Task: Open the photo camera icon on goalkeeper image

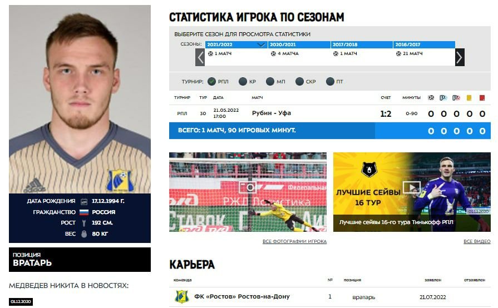Action: 248,187
